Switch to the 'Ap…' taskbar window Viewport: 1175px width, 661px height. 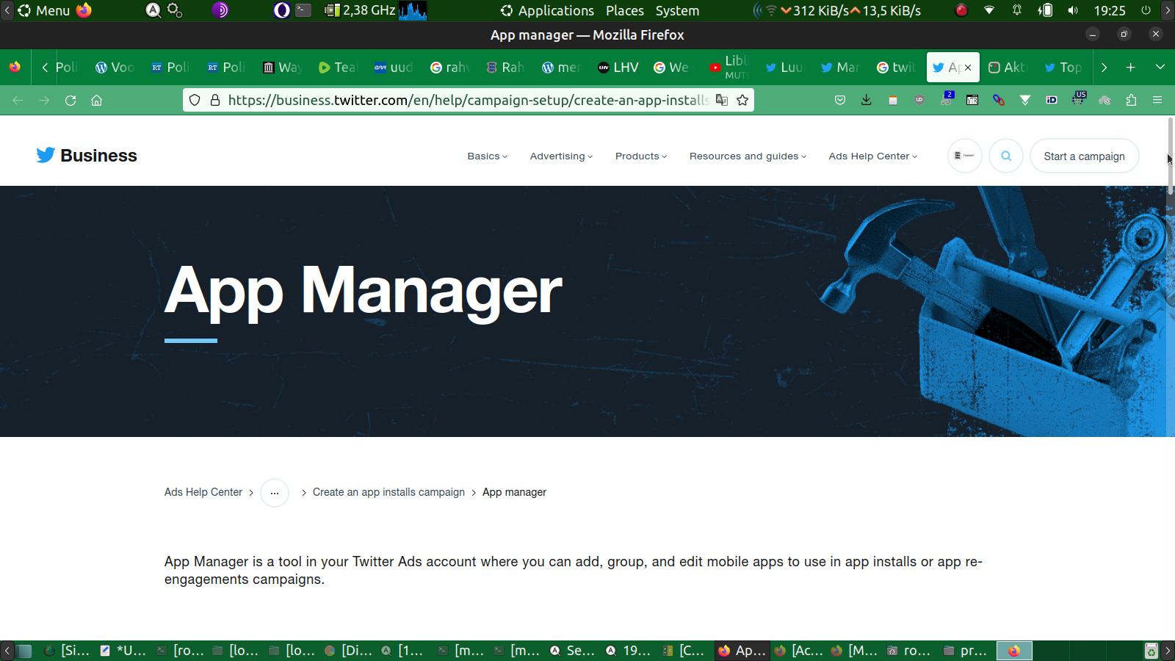coord(742,651)
